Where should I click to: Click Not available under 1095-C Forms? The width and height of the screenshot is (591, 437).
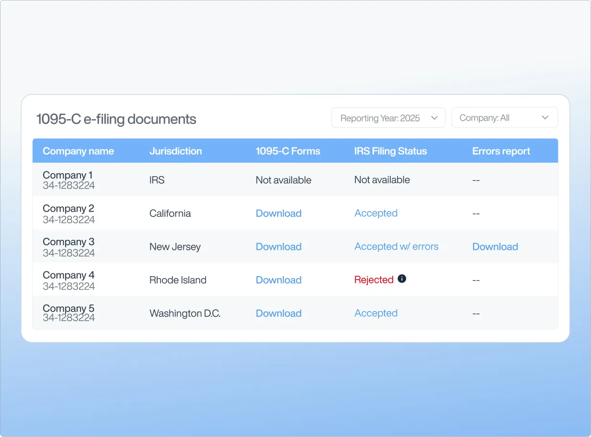(284, 180)
